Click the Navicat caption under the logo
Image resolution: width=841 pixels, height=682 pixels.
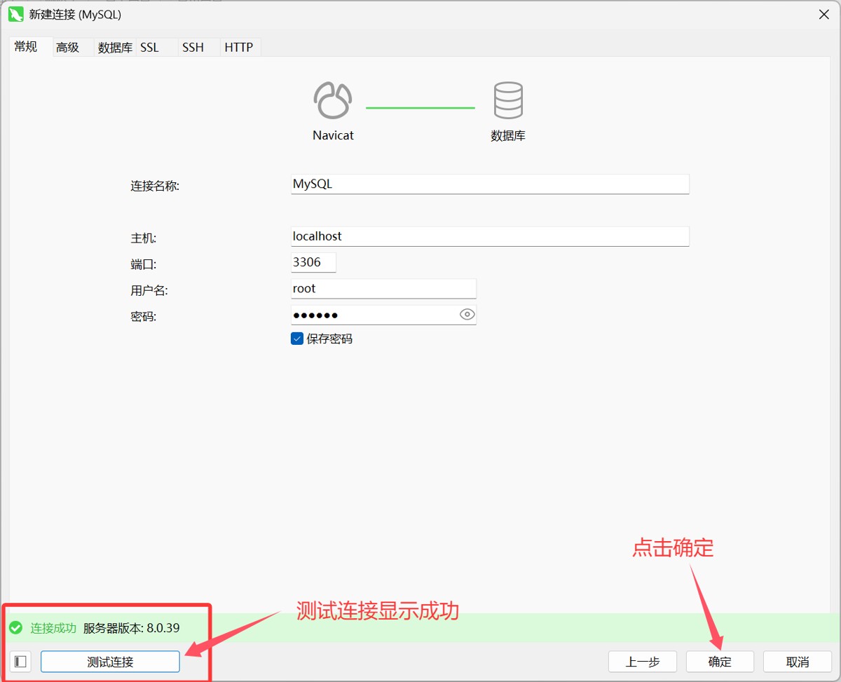pos(333,135)
